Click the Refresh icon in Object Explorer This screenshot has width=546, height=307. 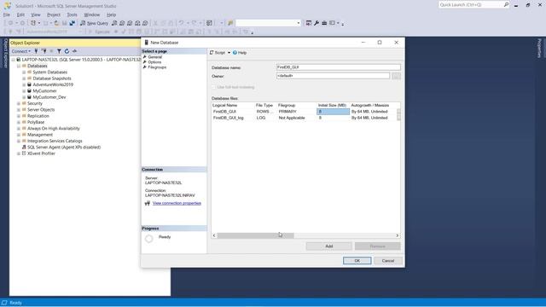[67, 51]
